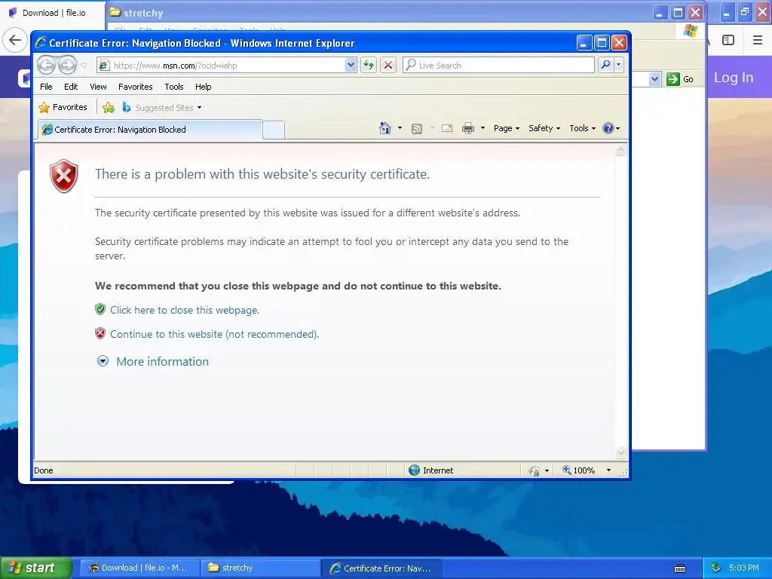Click the page scrollbar up arrow
The width and height of the screenshot is (772, 579).
(621, 151)
